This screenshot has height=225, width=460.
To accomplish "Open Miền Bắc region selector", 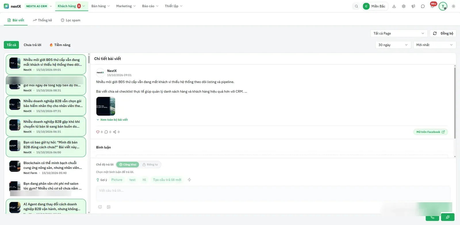I will 375,6.
